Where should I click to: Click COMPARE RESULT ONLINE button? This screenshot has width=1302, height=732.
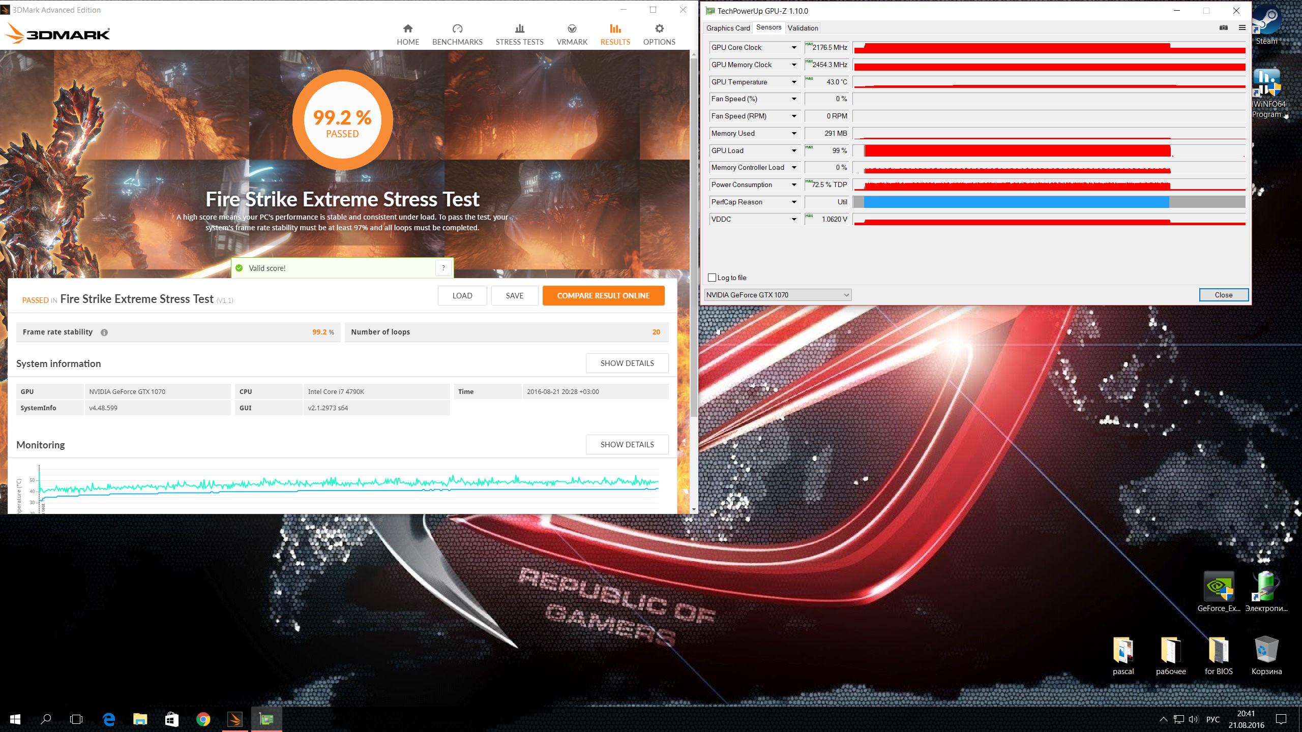pos(603,295)
